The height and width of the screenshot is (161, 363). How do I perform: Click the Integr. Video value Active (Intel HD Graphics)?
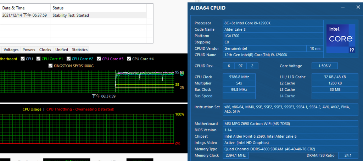pyautogui.click(x=291, y=143)
